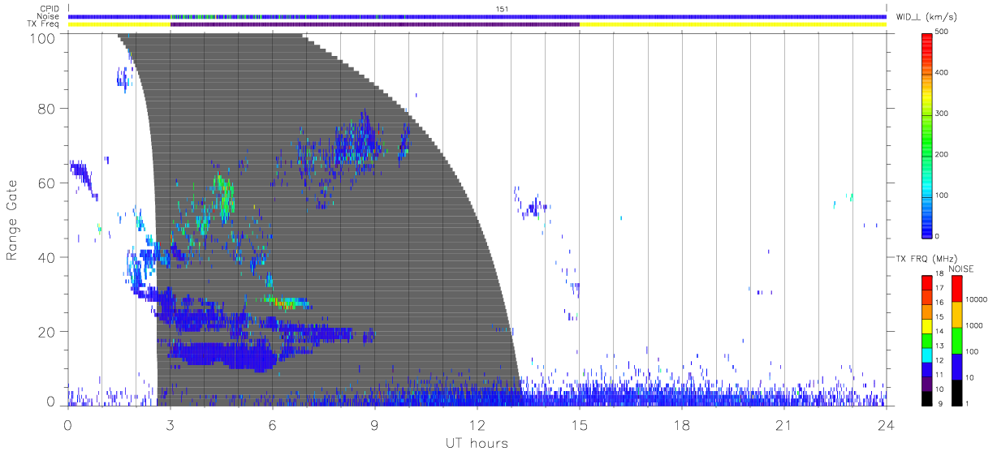Click the 3 tick on UT hours axis

tap(170, 425)
